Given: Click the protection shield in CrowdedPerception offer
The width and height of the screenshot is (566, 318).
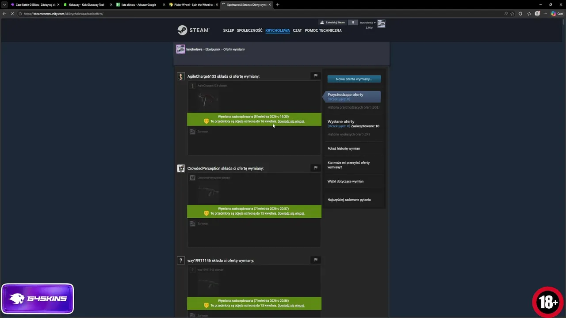Looking at the screenshot, I should [206, 213].
